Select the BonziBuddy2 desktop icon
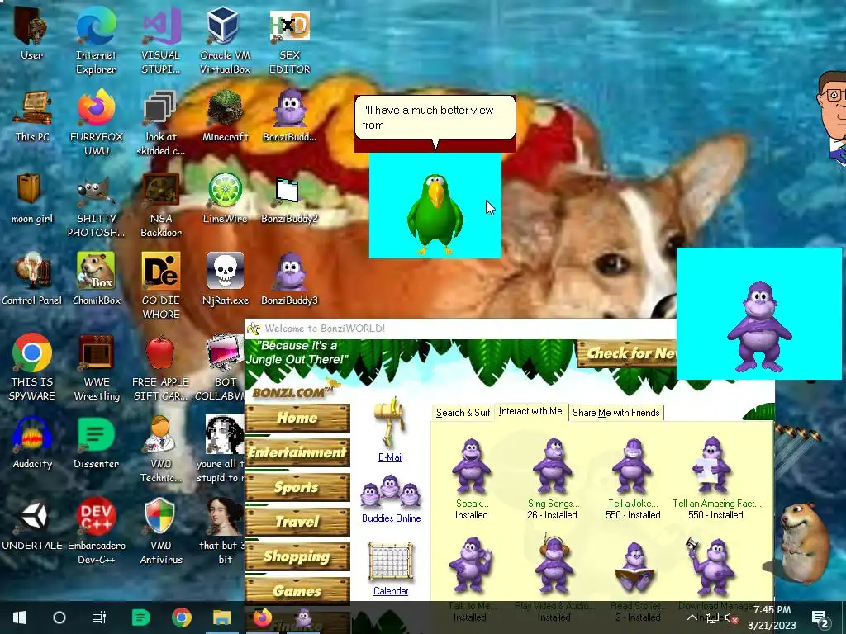This screenshot has width=846, height=634. pyautogui.click(x=290, y=198)
